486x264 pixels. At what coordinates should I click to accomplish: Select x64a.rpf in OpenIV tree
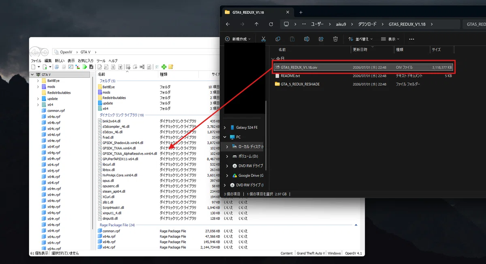[x=54, y=116]
